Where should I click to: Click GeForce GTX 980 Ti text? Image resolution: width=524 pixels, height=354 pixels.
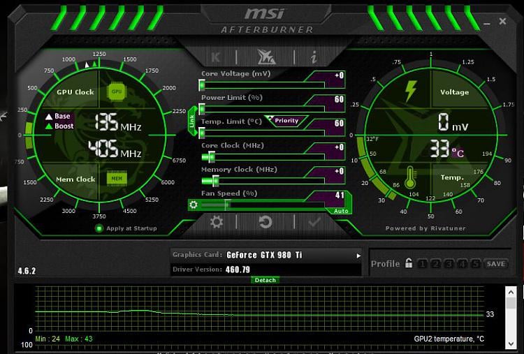tap(264, 255)
